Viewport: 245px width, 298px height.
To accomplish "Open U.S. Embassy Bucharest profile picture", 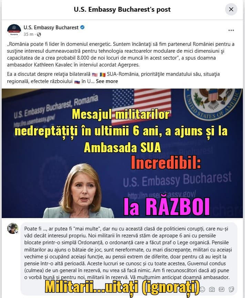I will pos(14,31).
